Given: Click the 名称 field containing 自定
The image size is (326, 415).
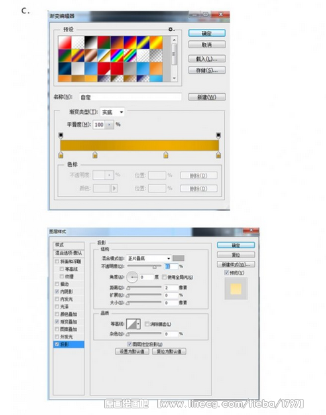Looking at the screenshot, I should (x=130, y=97).
